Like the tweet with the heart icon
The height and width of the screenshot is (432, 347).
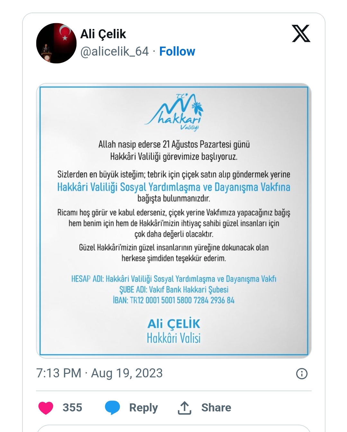point(46,408)
